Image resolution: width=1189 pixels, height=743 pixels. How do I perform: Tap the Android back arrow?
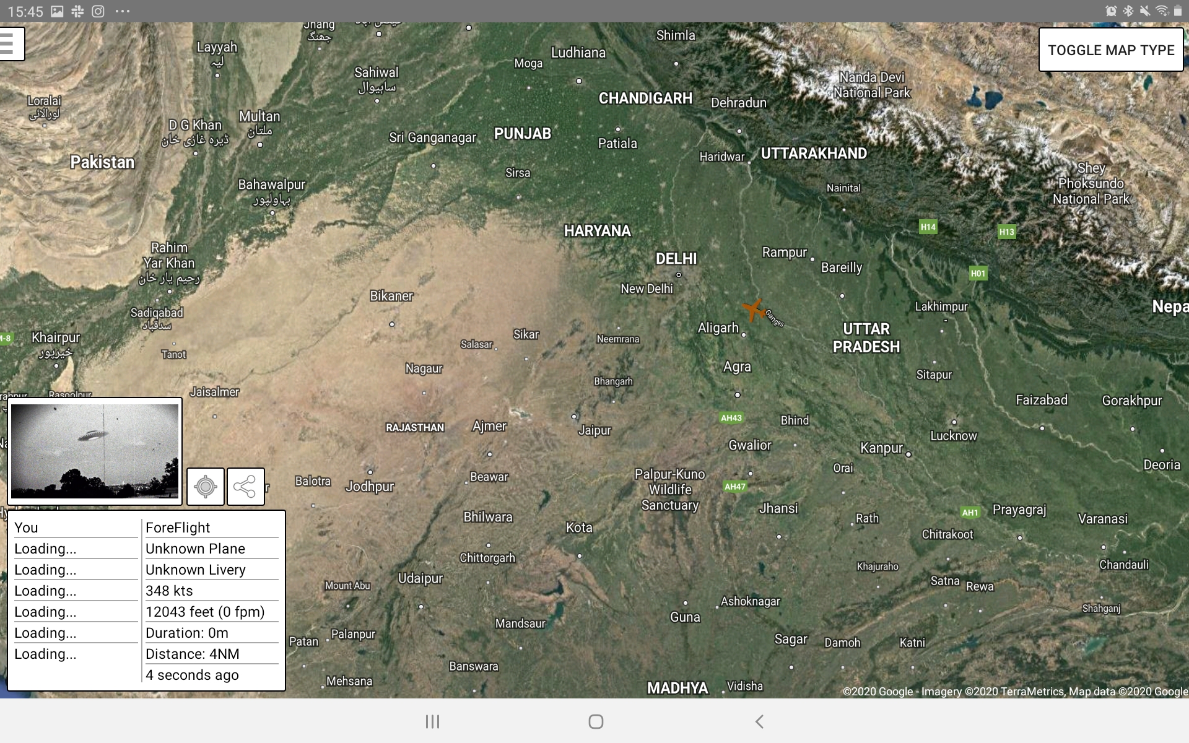coord(759,721)
